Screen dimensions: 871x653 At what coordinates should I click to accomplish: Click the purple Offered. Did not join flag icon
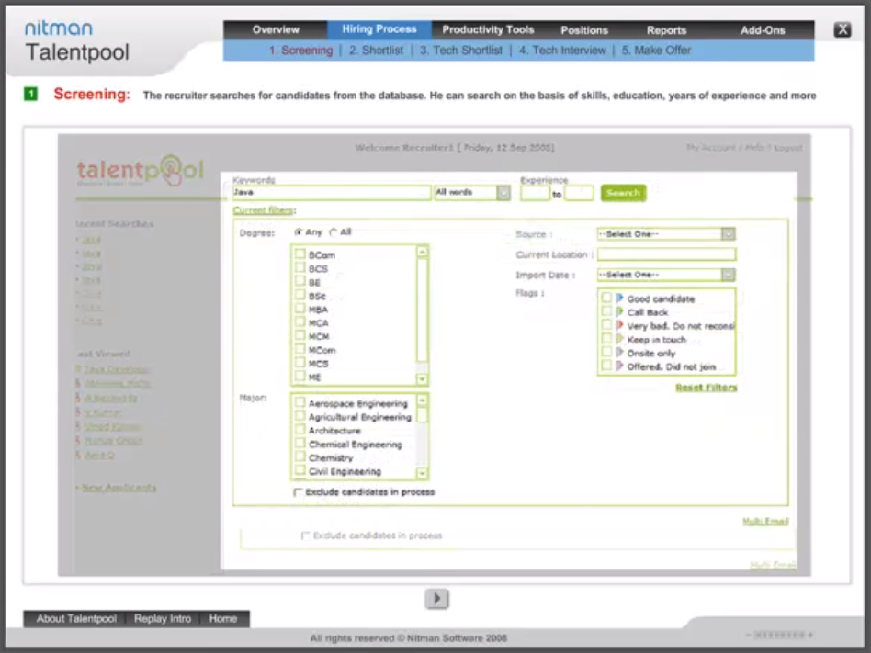[619, 366]
